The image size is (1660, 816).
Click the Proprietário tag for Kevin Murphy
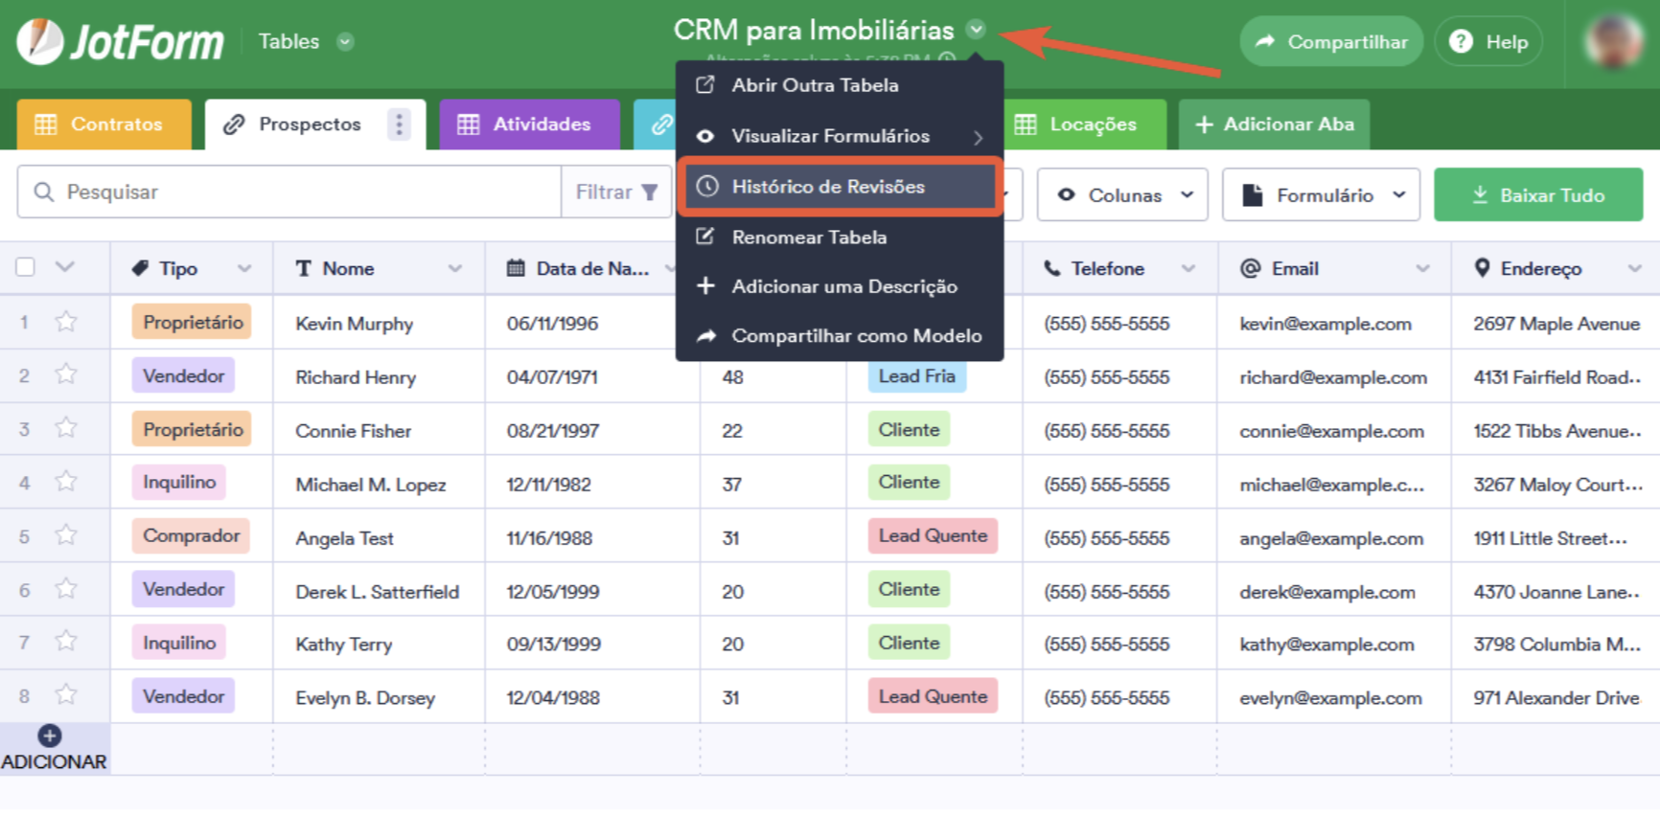coord(192,323)
